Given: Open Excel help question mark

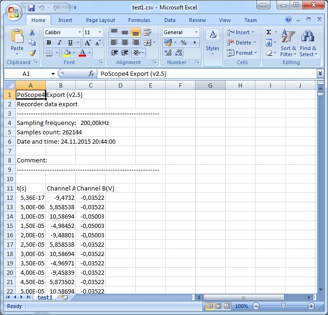Looking at the screenshot, I should pyautogui.click(x=288, y=20).
